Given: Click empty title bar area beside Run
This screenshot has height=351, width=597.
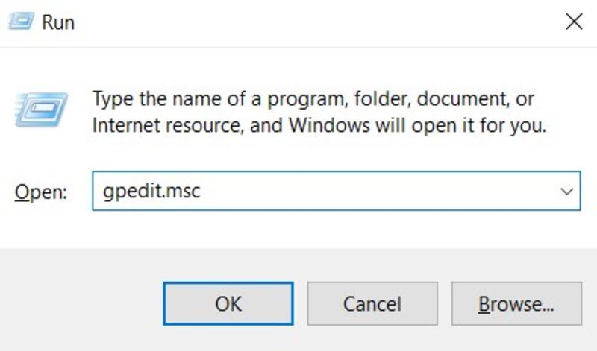Looking at the screenshot, I should (298, 22).
